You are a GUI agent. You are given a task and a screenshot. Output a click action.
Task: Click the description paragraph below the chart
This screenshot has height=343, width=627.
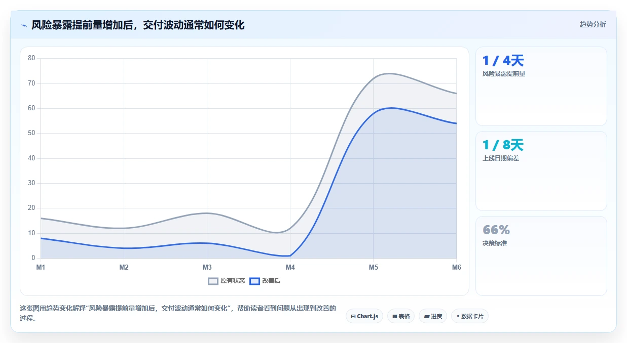pos(178,313)
